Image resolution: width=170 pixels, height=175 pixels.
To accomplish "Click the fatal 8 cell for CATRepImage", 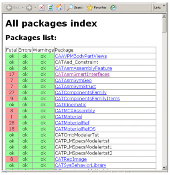I will click(12, 159).
